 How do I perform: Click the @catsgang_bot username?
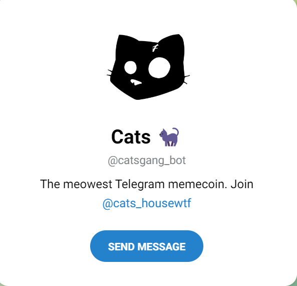(x=147, y=161)
